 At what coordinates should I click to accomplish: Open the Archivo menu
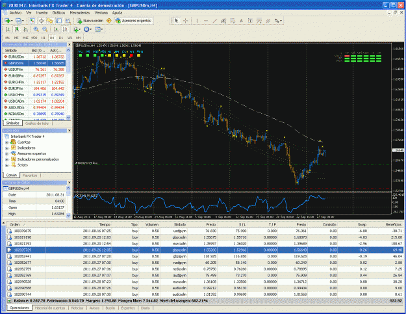tap(16, 13)
